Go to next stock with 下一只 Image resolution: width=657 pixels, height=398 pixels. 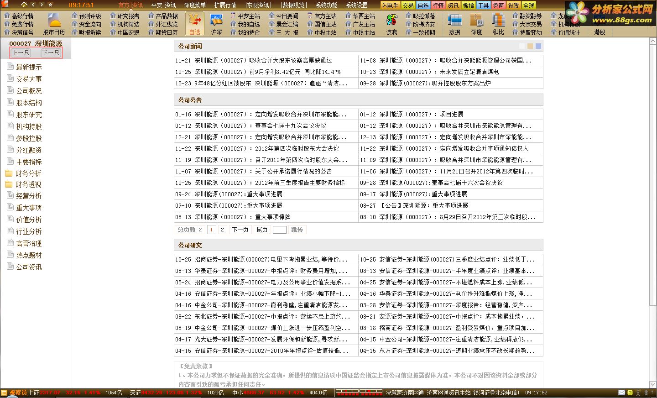pyautogui.click(x=51, y=52)
